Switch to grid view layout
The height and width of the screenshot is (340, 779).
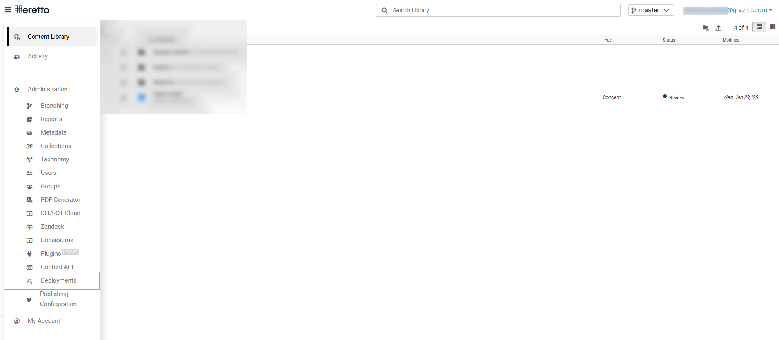click(x=772, y=27)
